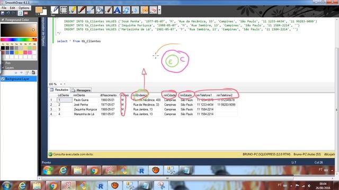Undo the last drawing stroke

click(8, 13)
